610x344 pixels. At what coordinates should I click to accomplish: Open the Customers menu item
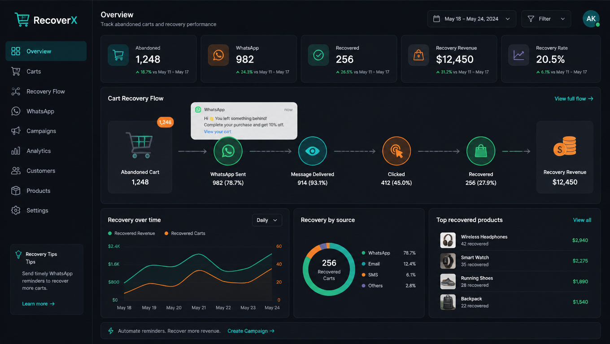click(46, 171)
